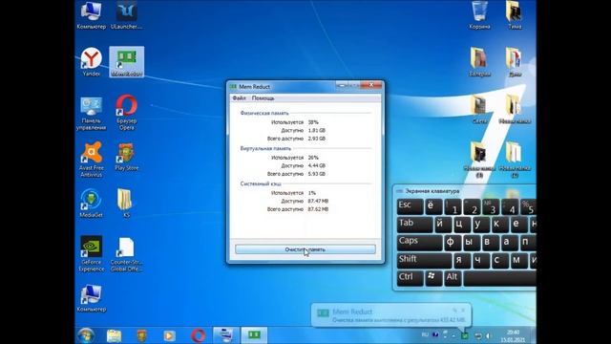Select the MemReduct desktop shortcut
Image resolution: width=611 pixels, height=344 pixels.
[x=127, y=61]
